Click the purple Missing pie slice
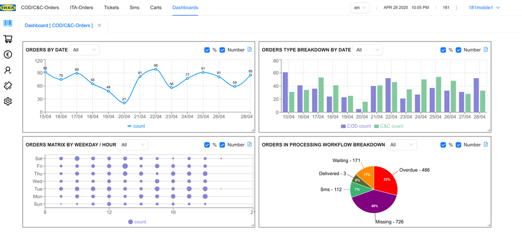This screenshot has width=522, height=242. 372,202
